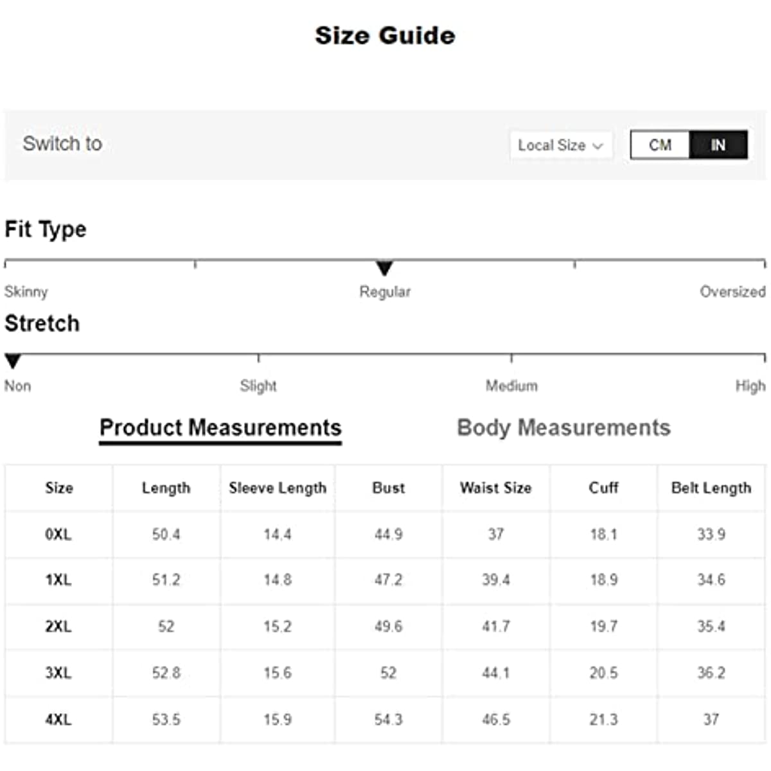
Task: Click the Fit Type Regular marker
Action: (x=384, y=268)
